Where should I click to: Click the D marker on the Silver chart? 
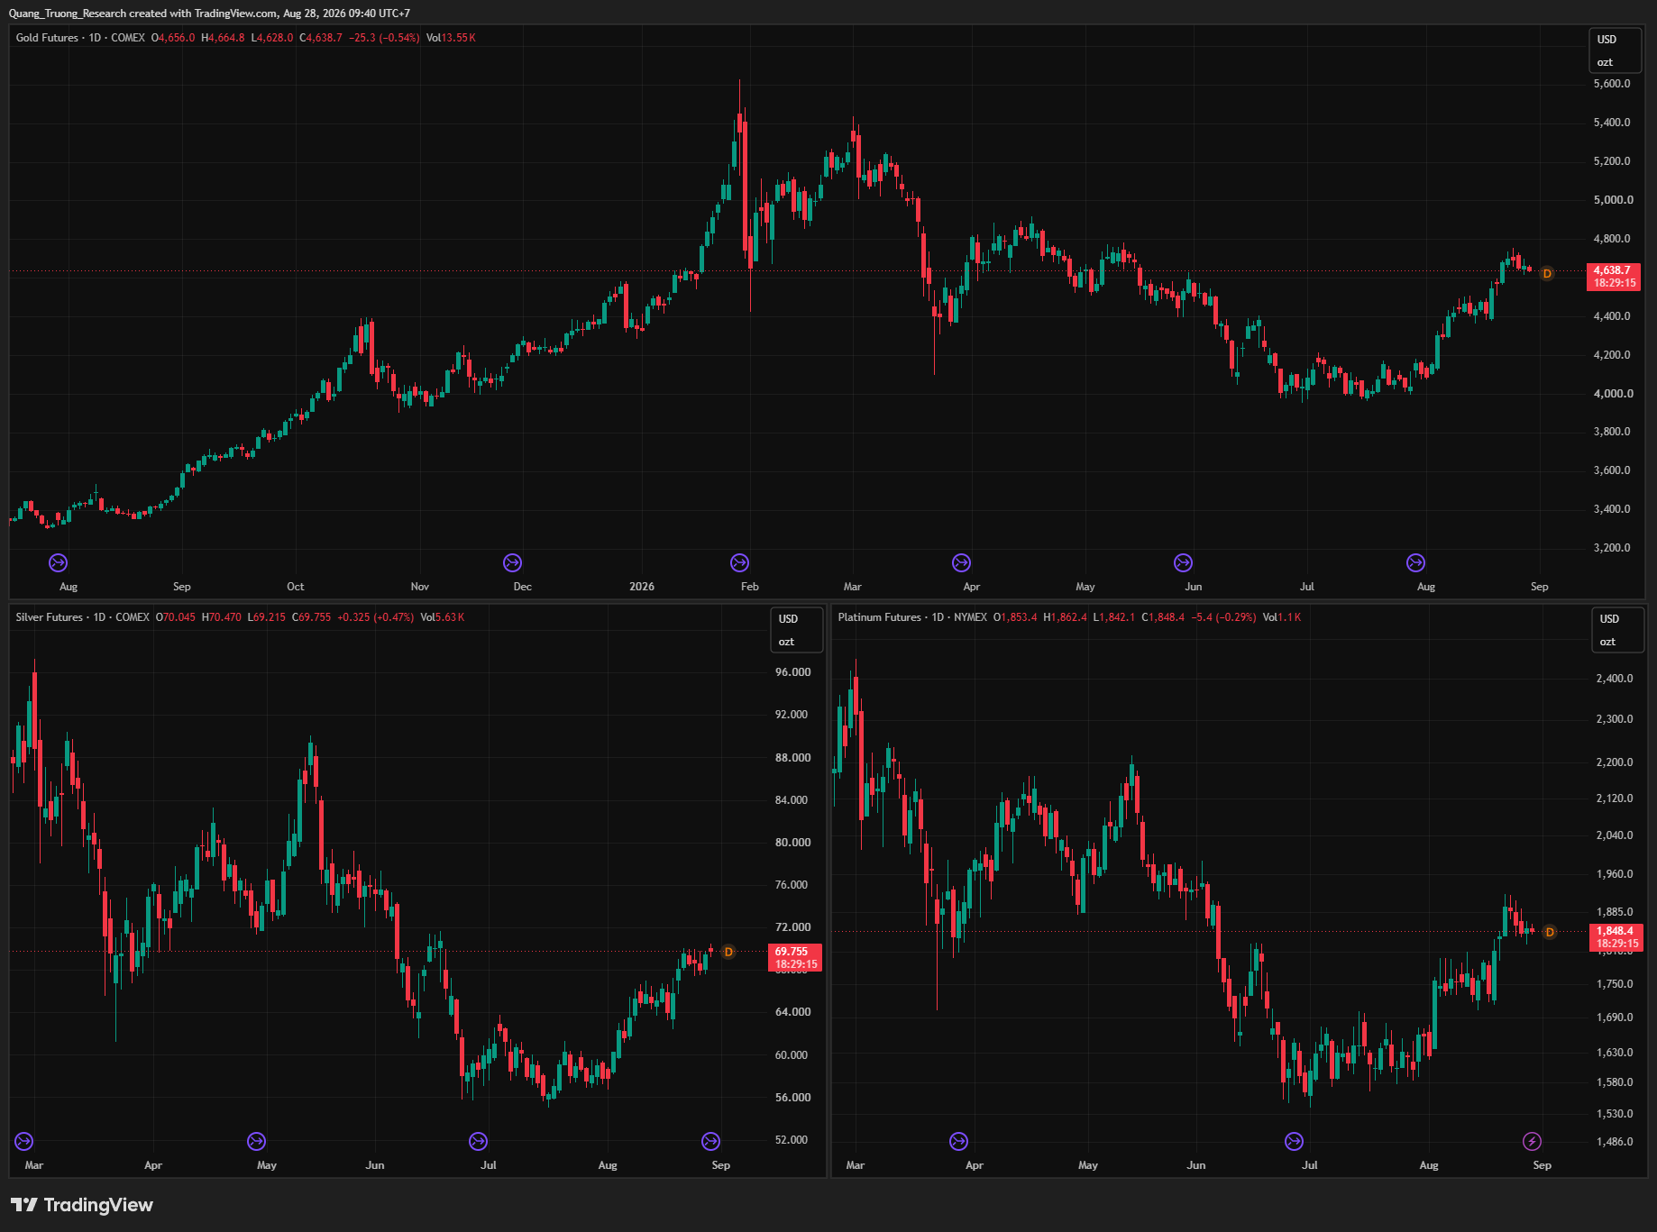728,952
